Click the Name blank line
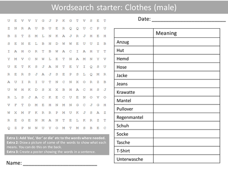This screenshot has width=228, height=171. (x=60, y=165)
